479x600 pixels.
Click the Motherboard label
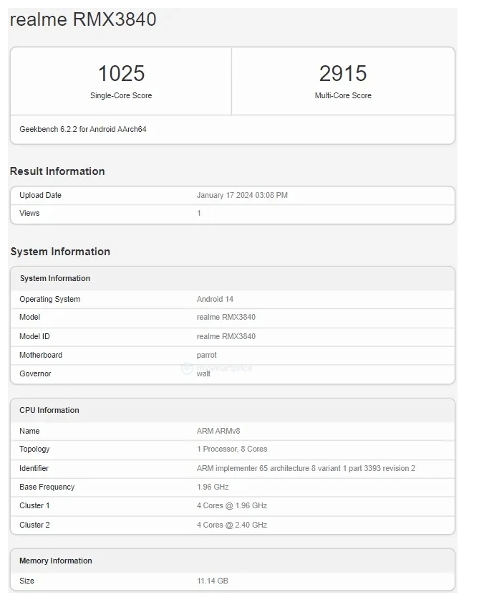tap(41, 355)
